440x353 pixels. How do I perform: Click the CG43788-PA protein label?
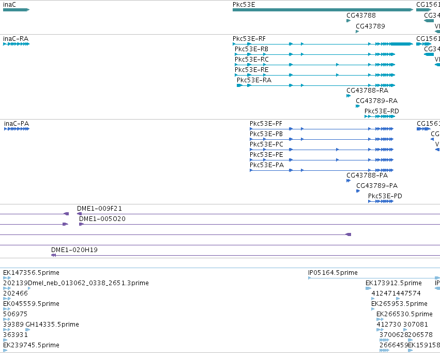pos(367,175)
